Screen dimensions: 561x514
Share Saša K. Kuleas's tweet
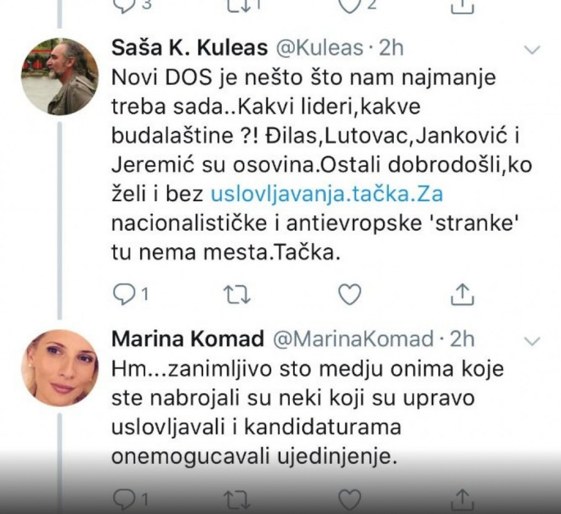point(459,292)
